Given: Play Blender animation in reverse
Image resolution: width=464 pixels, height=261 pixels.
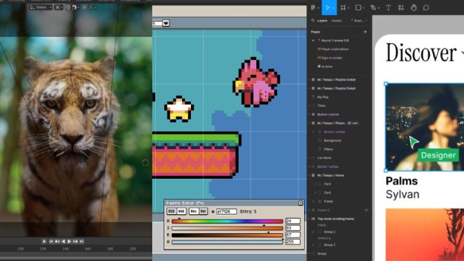Looking at the screenshot, I should [63, 242].
